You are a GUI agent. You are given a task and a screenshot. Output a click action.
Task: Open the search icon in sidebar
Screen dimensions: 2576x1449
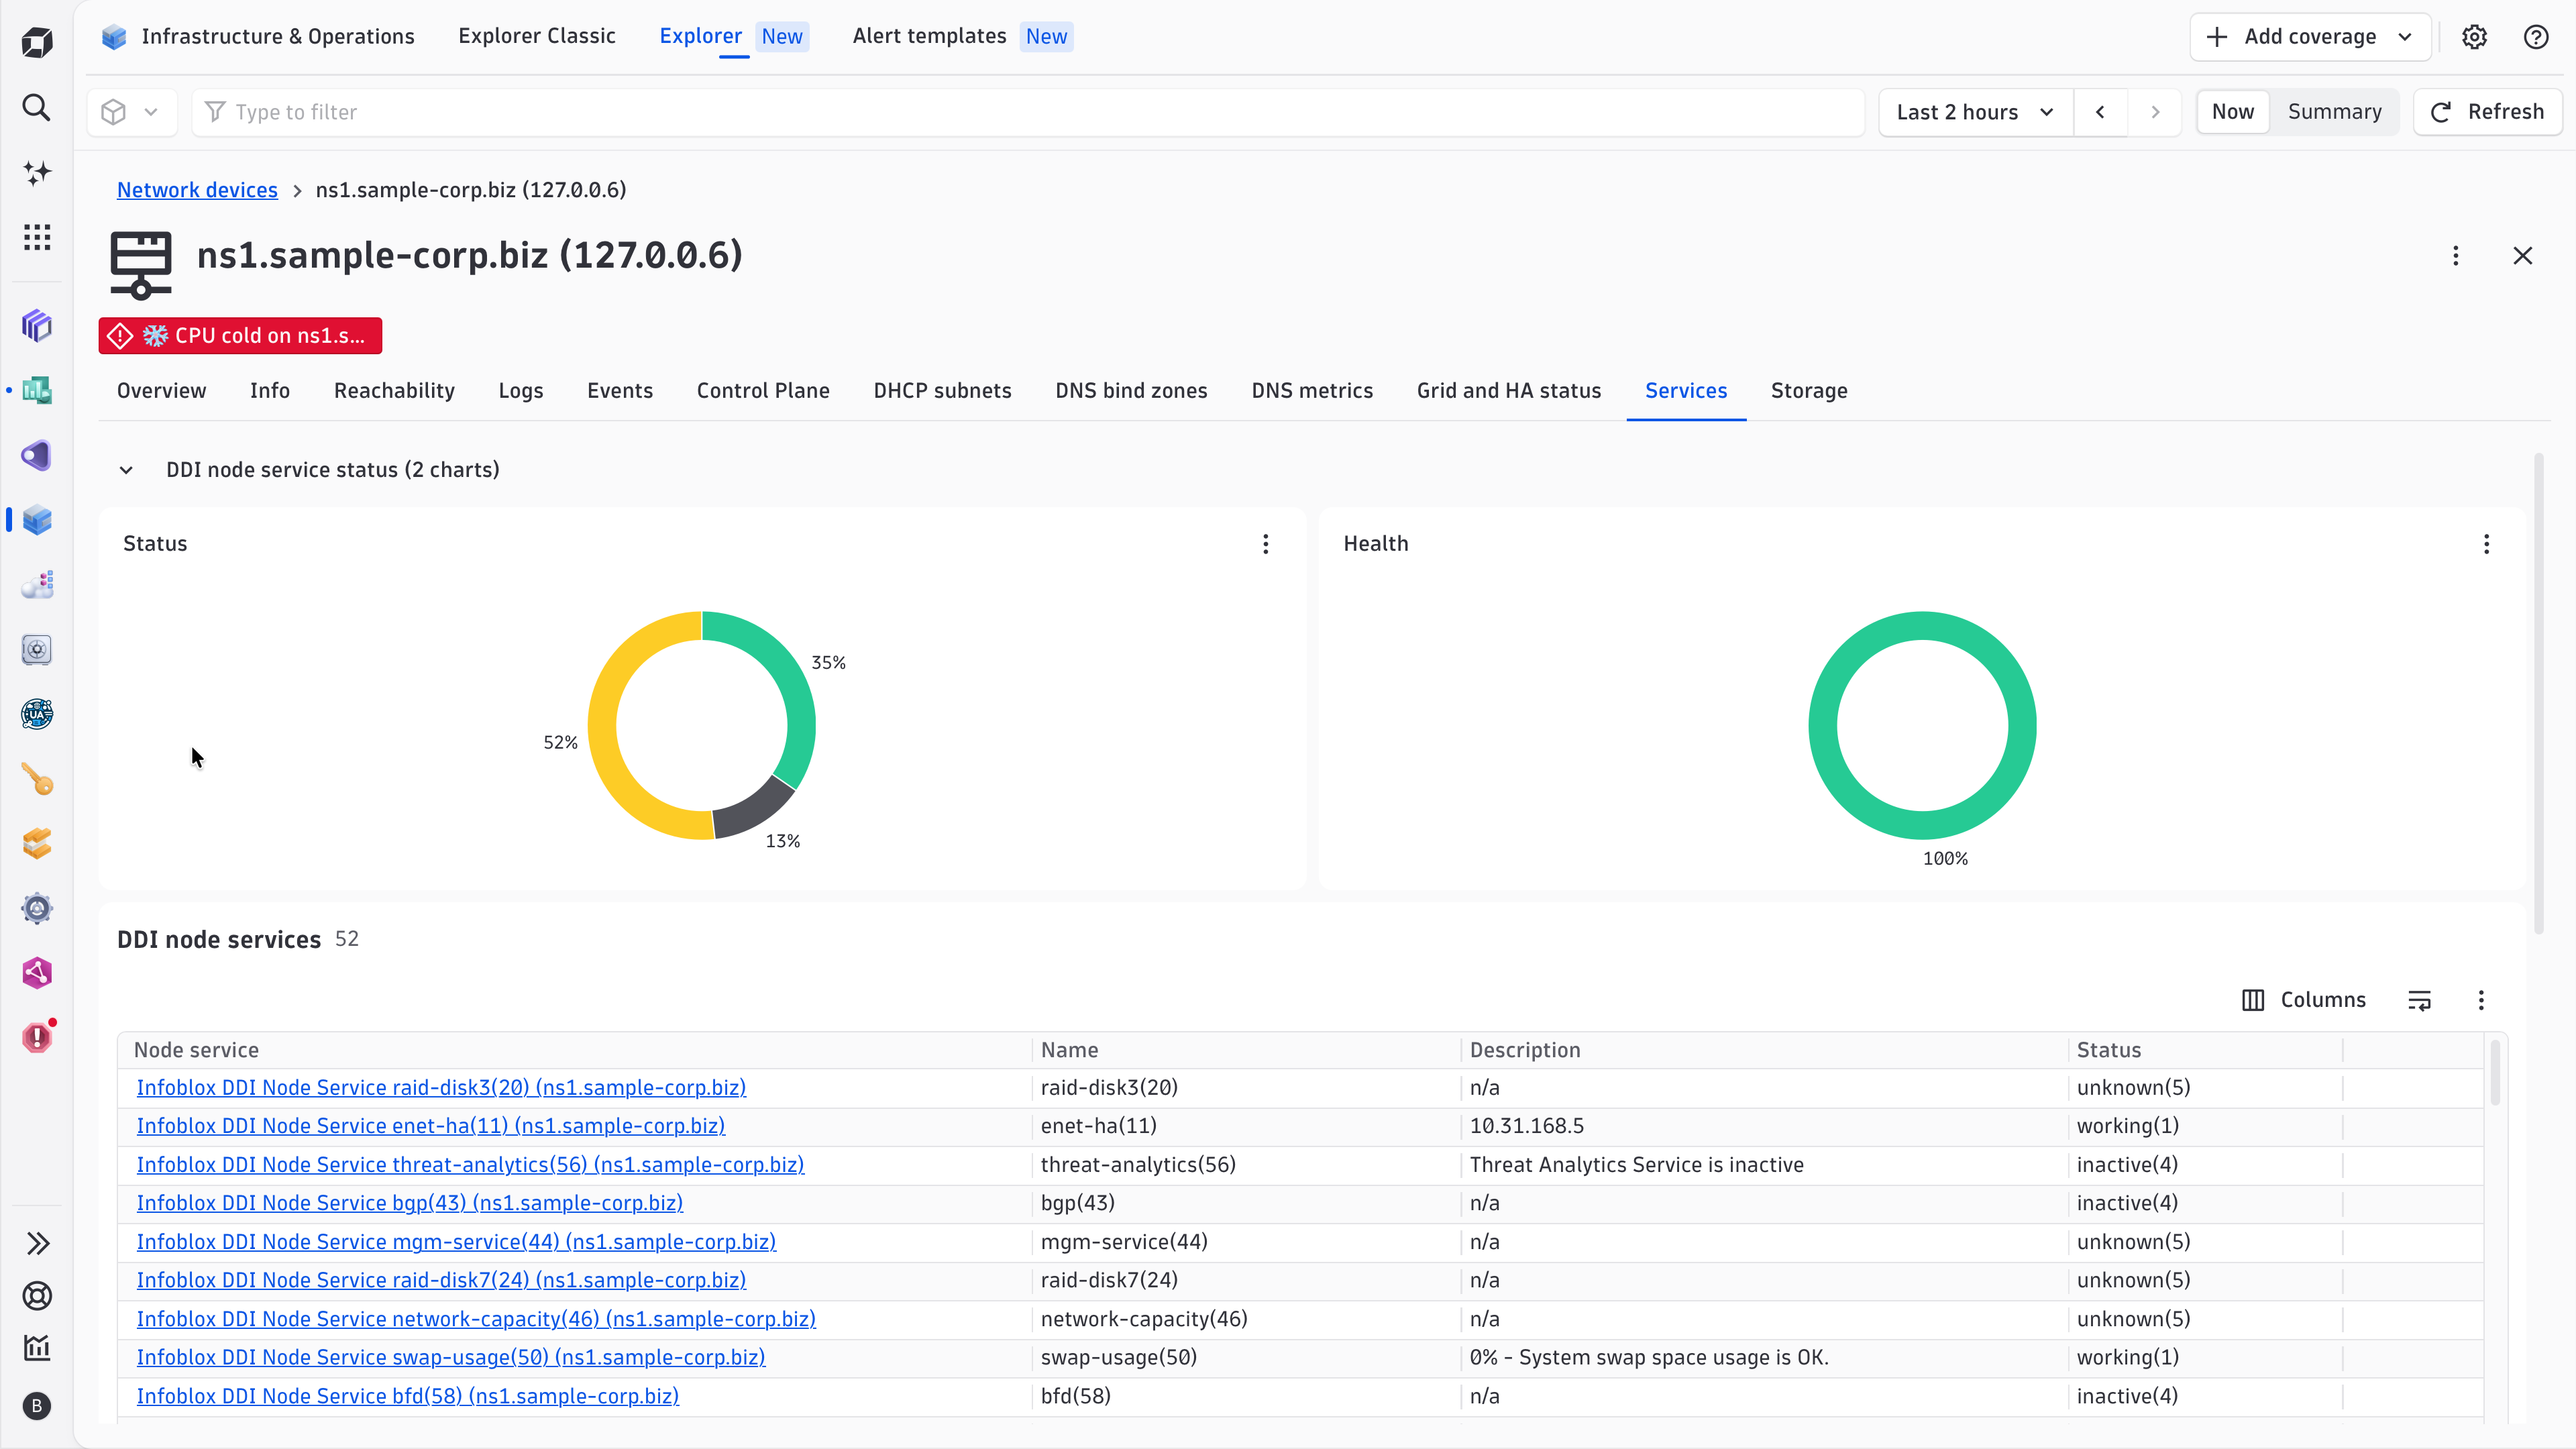tap(37, 107)
